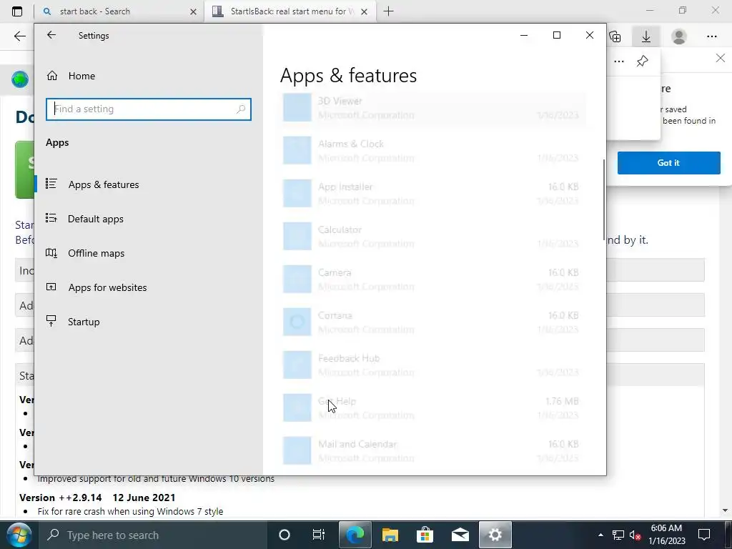
Task: Select Get Help app entry
Action: [x=433, y=408]
